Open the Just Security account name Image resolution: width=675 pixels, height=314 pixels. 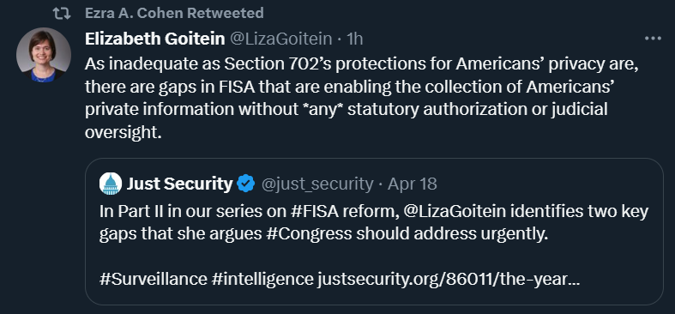point(179,184)
